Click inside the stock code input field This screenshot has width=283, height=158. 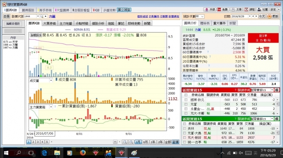coord(30,16)
